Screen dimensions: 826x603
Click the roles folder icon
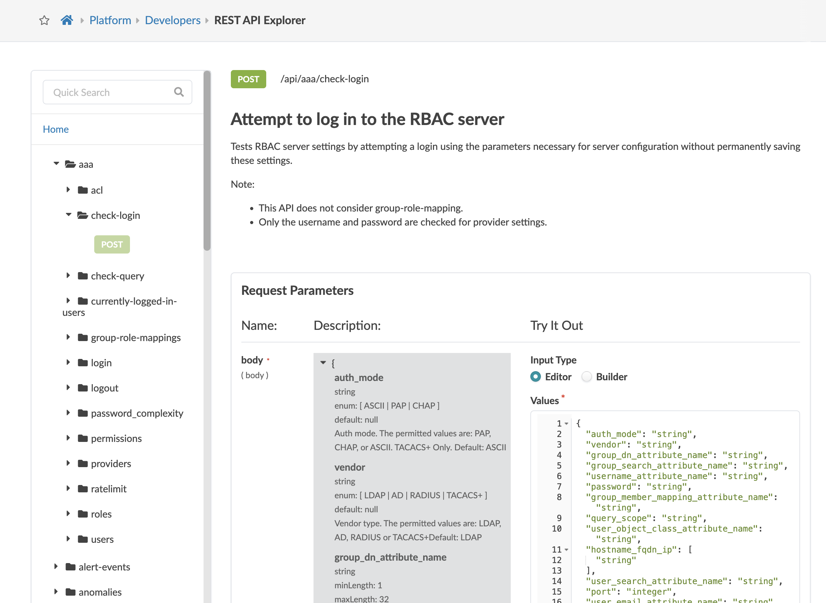83,514
